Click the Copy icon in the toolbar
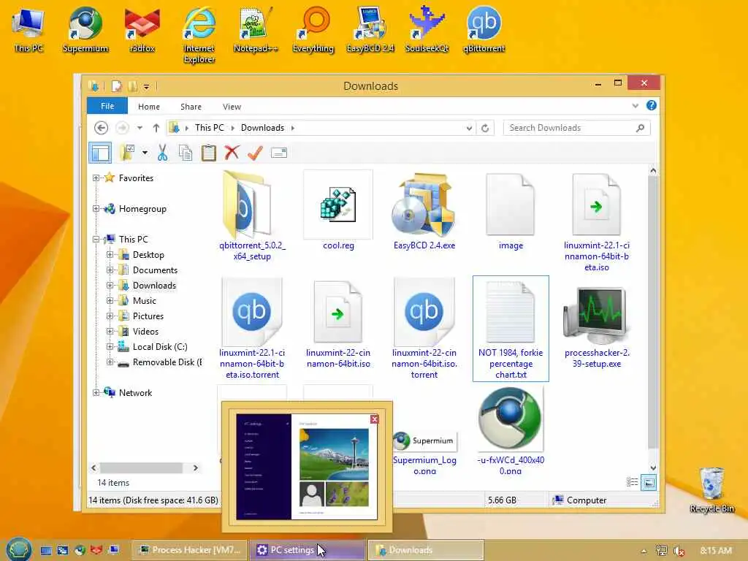The width and height of the screenshot is (748, 561). click(x=186, y=153)
